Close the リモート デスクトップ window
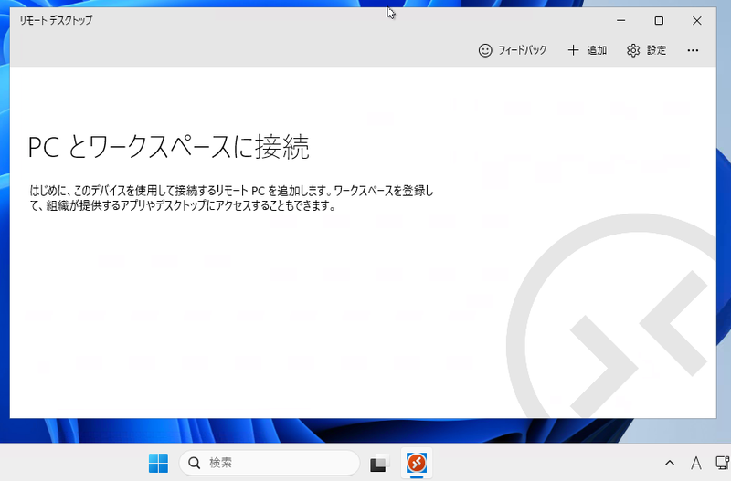Image resolution: width=731 pixels, height=481 pixels. [697, 20]
